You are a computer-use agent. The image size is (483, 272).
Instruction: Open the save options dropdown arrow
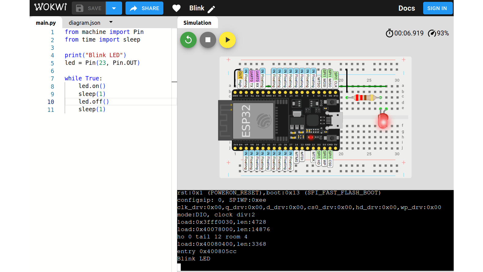(114, 8)
